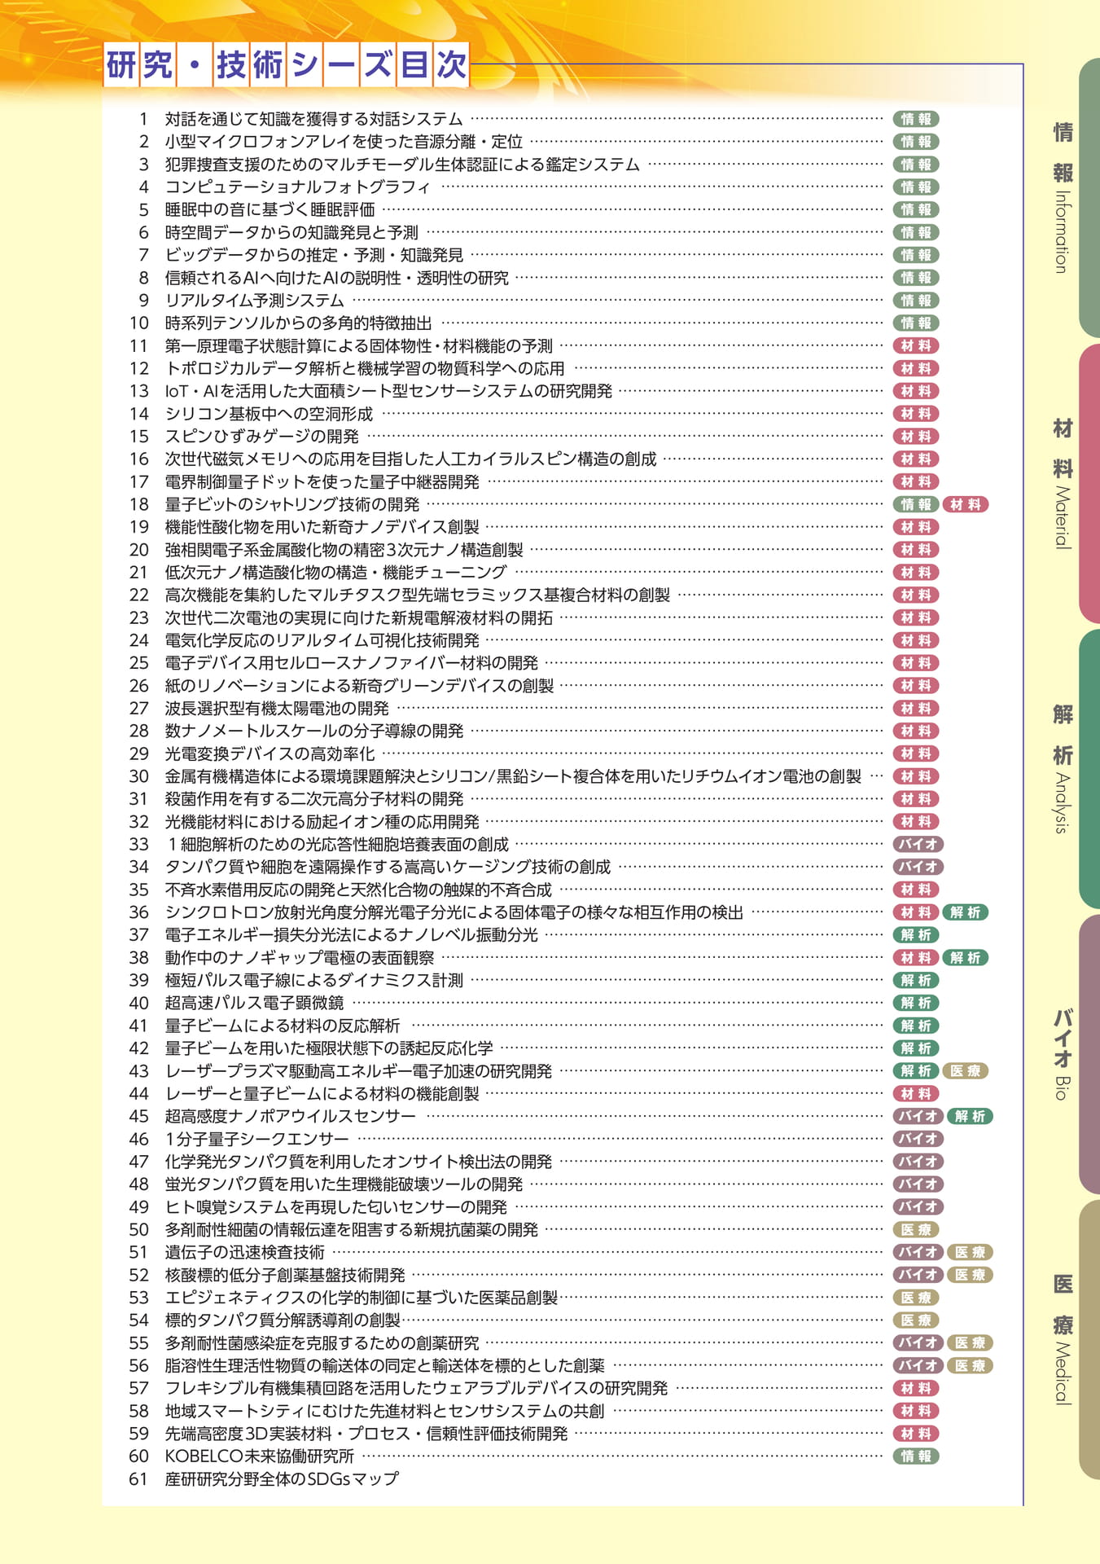The width and height of the screenshot is (1100, 1564).
Task: Open entry 5 睡眠中の音に基づく睡眠評価
Action: (270, 209)
